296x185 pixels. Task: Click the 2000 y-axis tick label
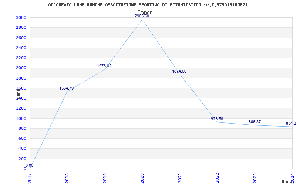click(21, 68)
